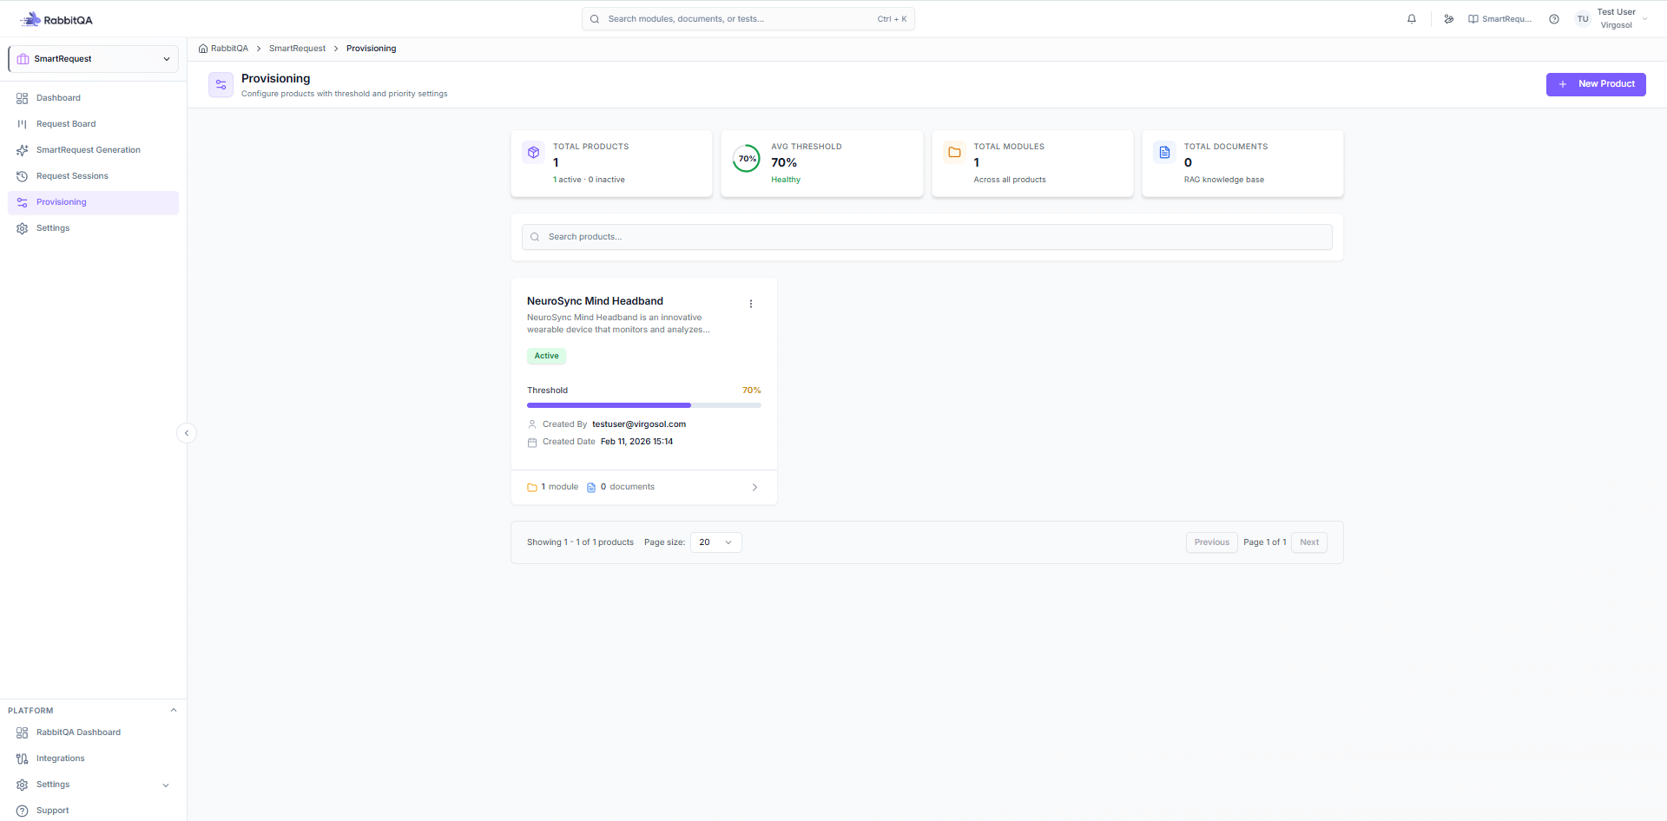Open SmartRequest Generation page

tap(94, 150)
